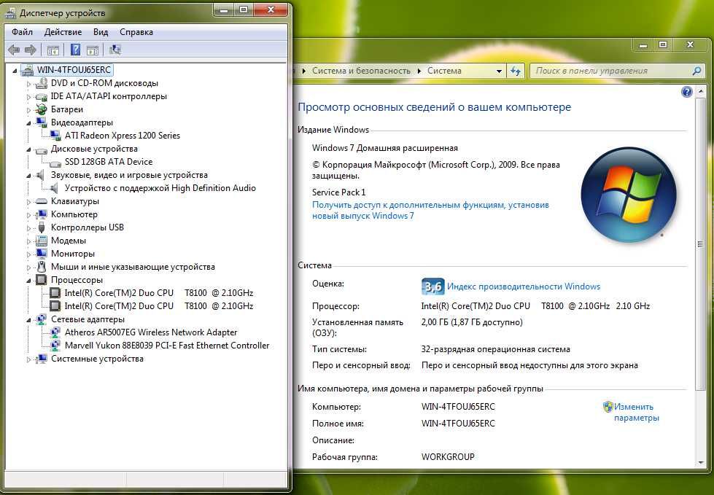Image resolution: width=714 pixels, height=495 pixels.
Task: Collapse the Видеоадаптеры node
Action: (28, 123)
